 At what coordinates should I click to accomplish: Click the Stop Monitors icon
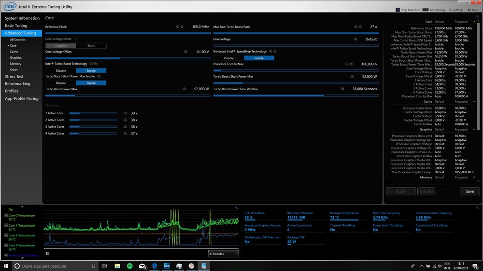(x=398, y=10)
